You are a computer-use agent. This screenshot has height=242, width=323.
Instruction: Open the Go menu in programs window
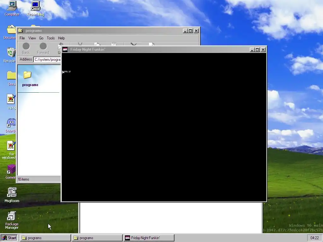click(41, 38)
